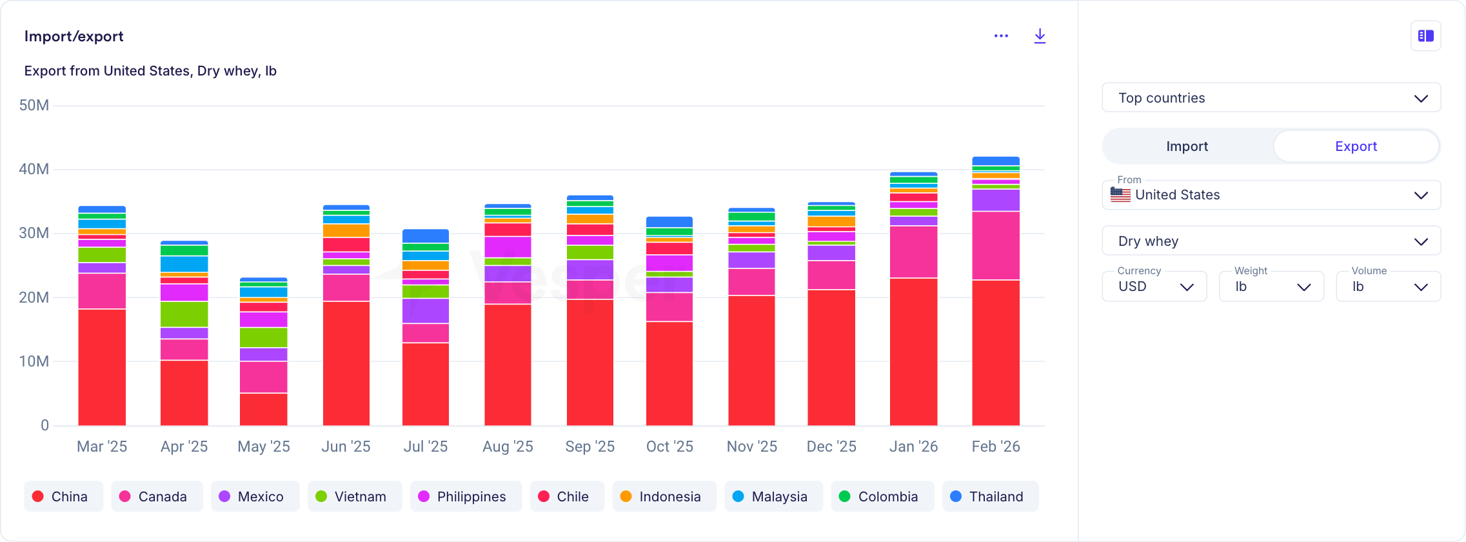Select the Export tab
Image resolution: width=1466 pixels, height=542 pixels.
pos(1356,146)
